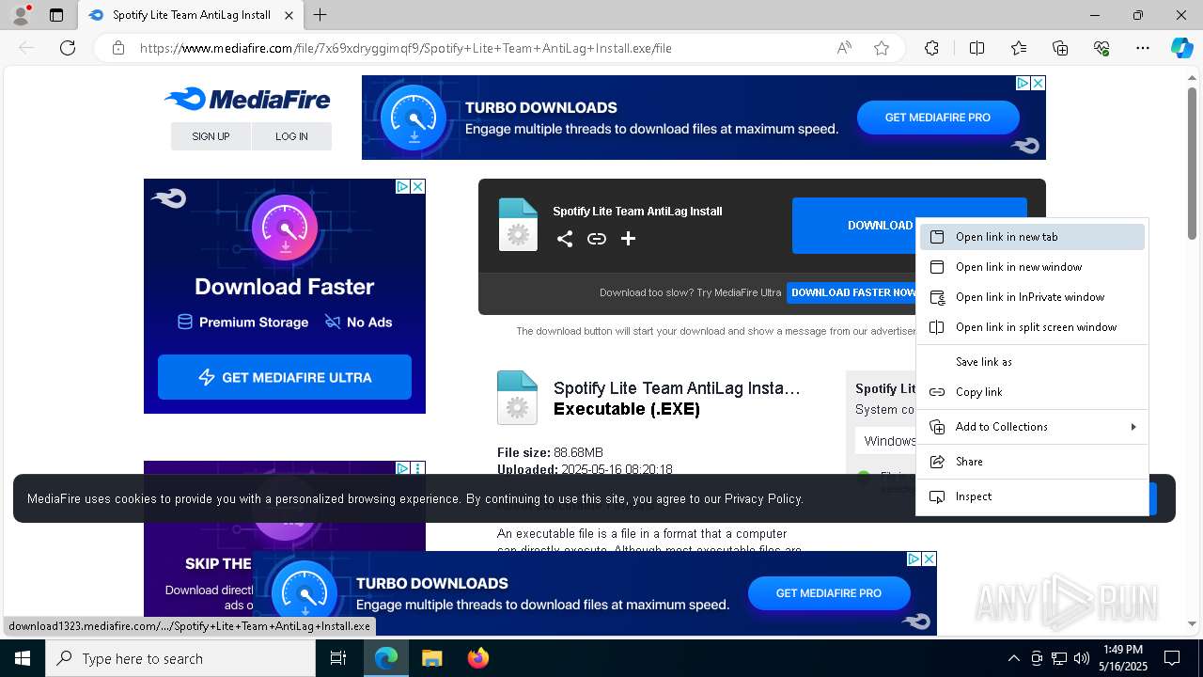The image size is (1203, 677).
Task: Choose Share from context menu
Action: click(1032, 462)
